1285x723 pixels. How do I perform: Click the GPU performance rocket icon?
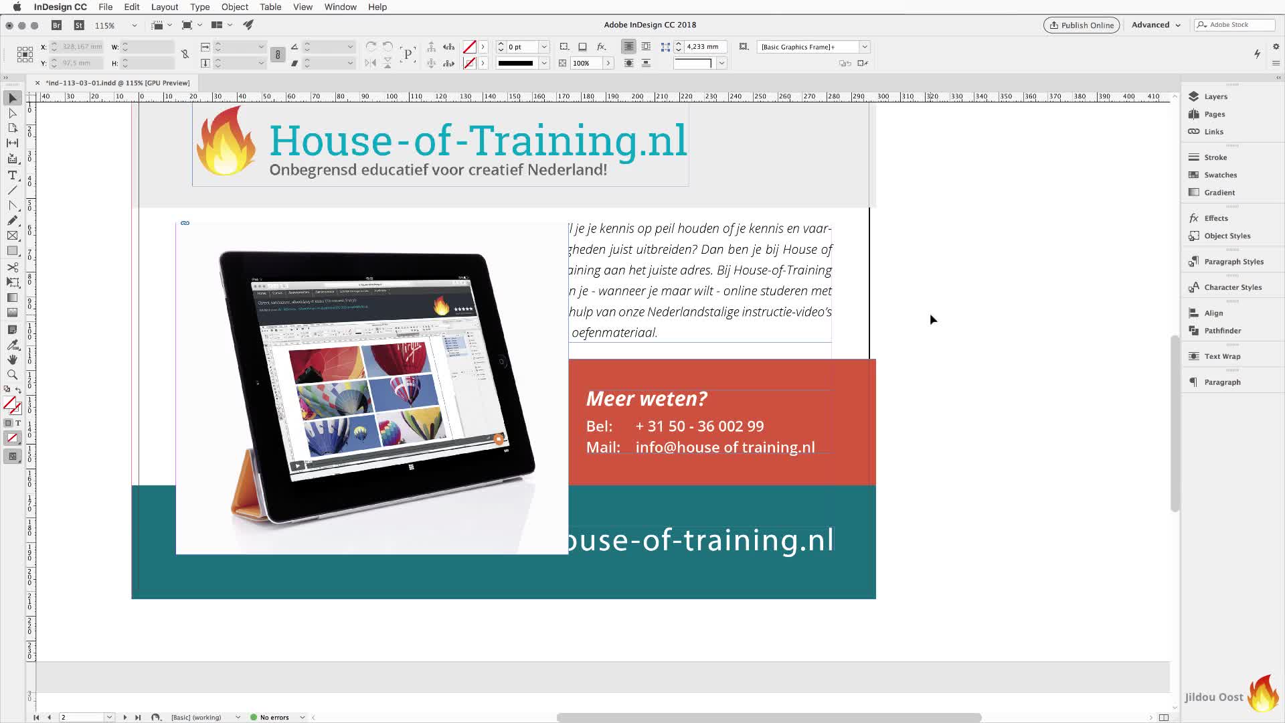[x=248, y=25]
